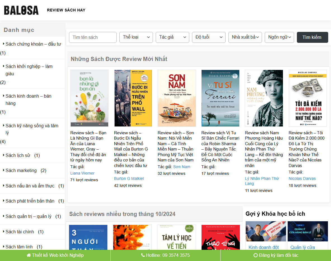Image resolution: width=331 pixels, height=261 pixels.
Task: Open the Liana Werner author link
Action: [82, 173]
